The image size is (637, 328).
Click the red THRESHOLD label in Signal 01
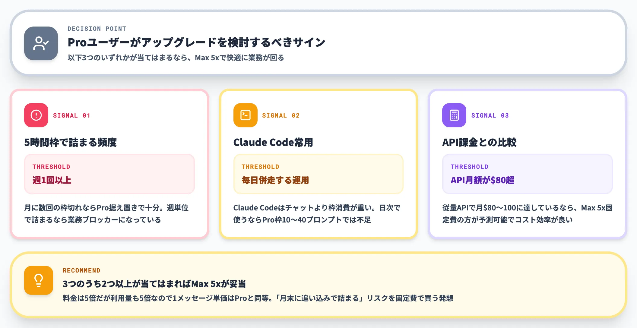[51, 167]
